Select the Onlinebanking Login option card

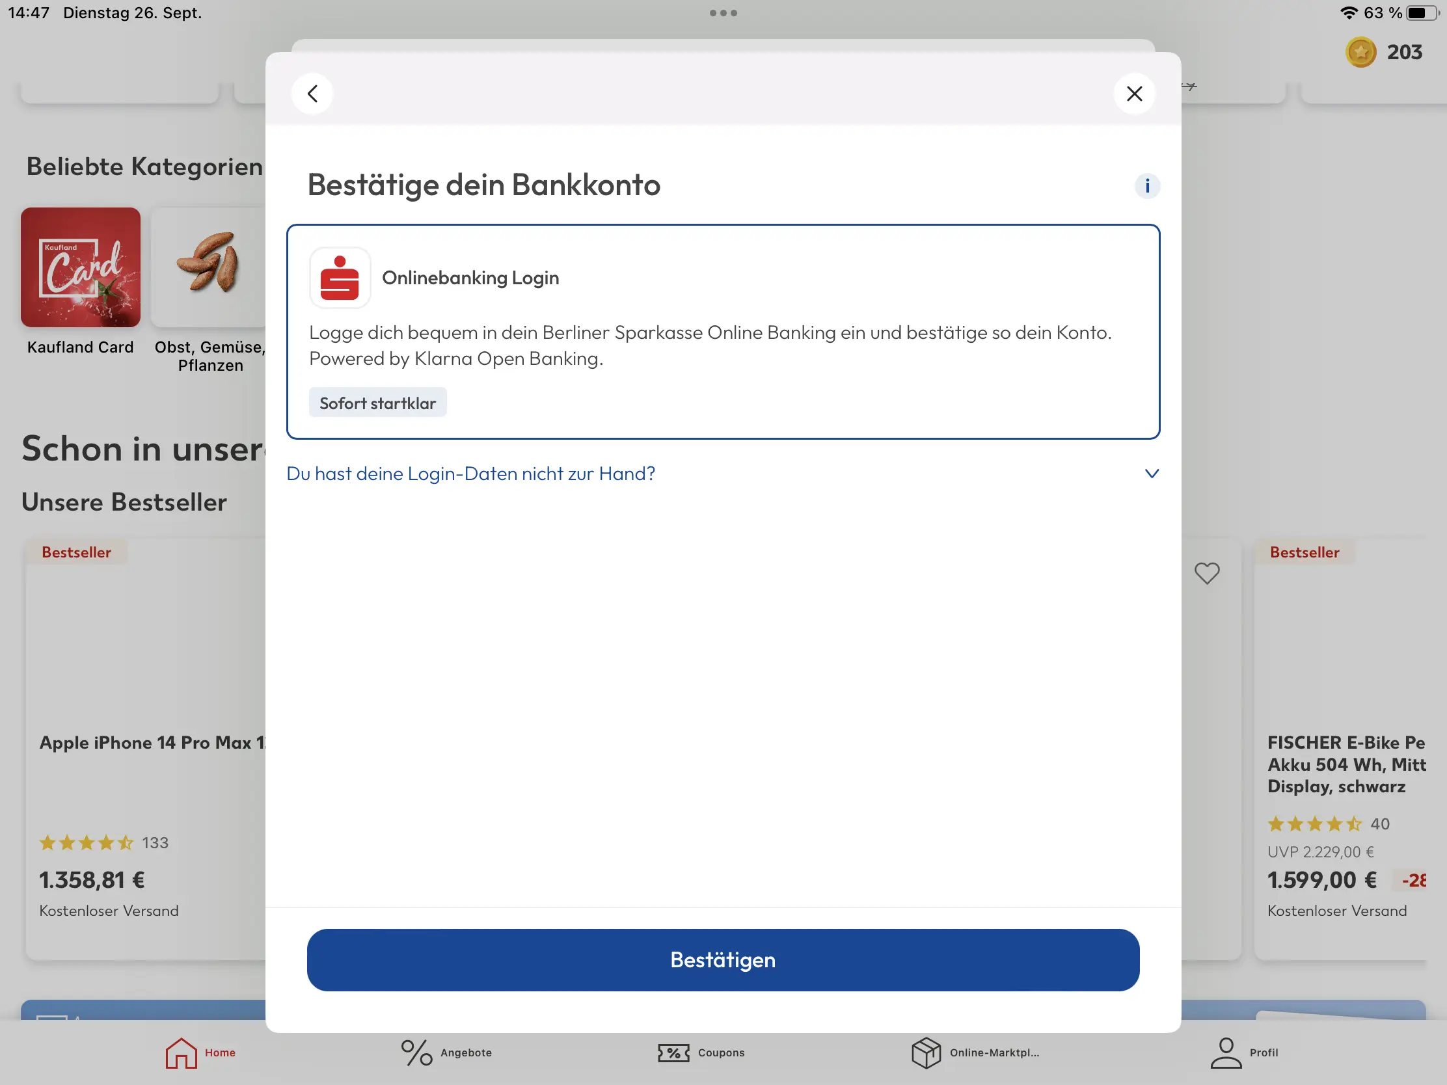tap(723, 332)
